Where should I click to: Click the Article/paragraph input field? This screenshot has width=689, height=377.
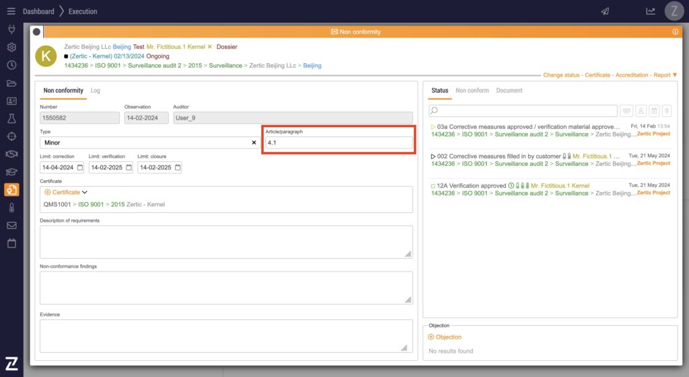[x=338, y=143]
